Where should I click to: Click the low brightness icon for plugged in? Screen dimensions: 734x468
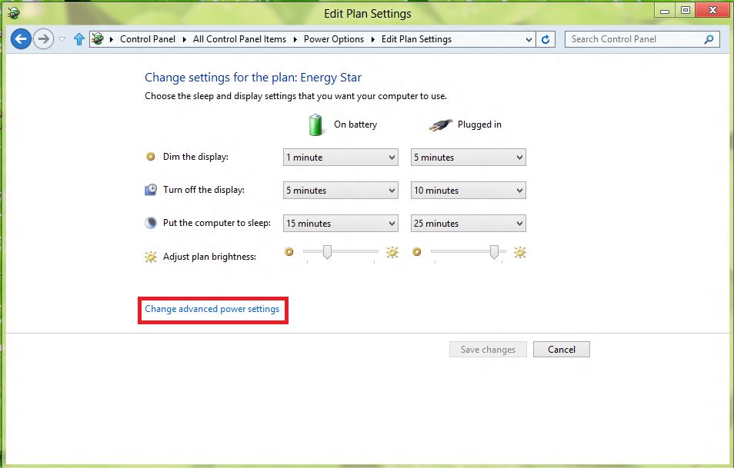[417, 251]
